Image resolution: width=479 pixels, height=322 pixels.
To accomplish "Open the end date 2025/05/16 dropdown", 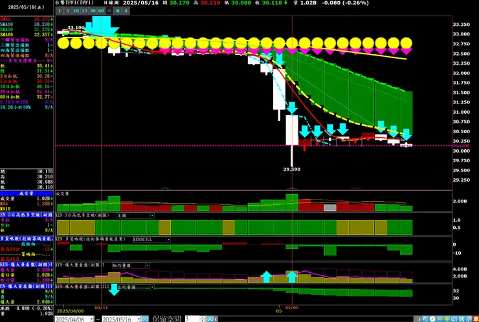I will (x=139, y=319).
